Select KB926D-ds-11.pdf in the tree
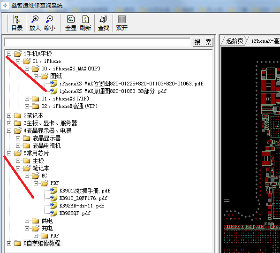This screenshot has width=280, height=253. click(x=82, y=206)
